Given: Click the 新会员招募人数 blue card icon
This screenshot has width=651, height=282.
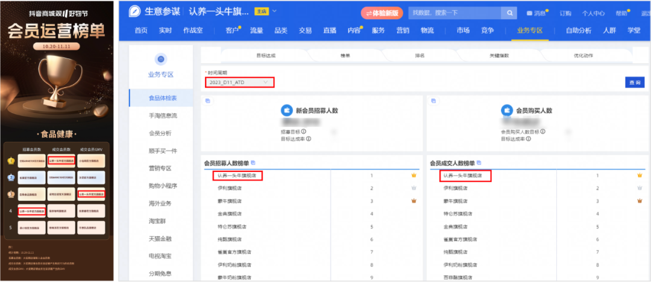Looking at the screenshot, I should click(x=286, y=110).
